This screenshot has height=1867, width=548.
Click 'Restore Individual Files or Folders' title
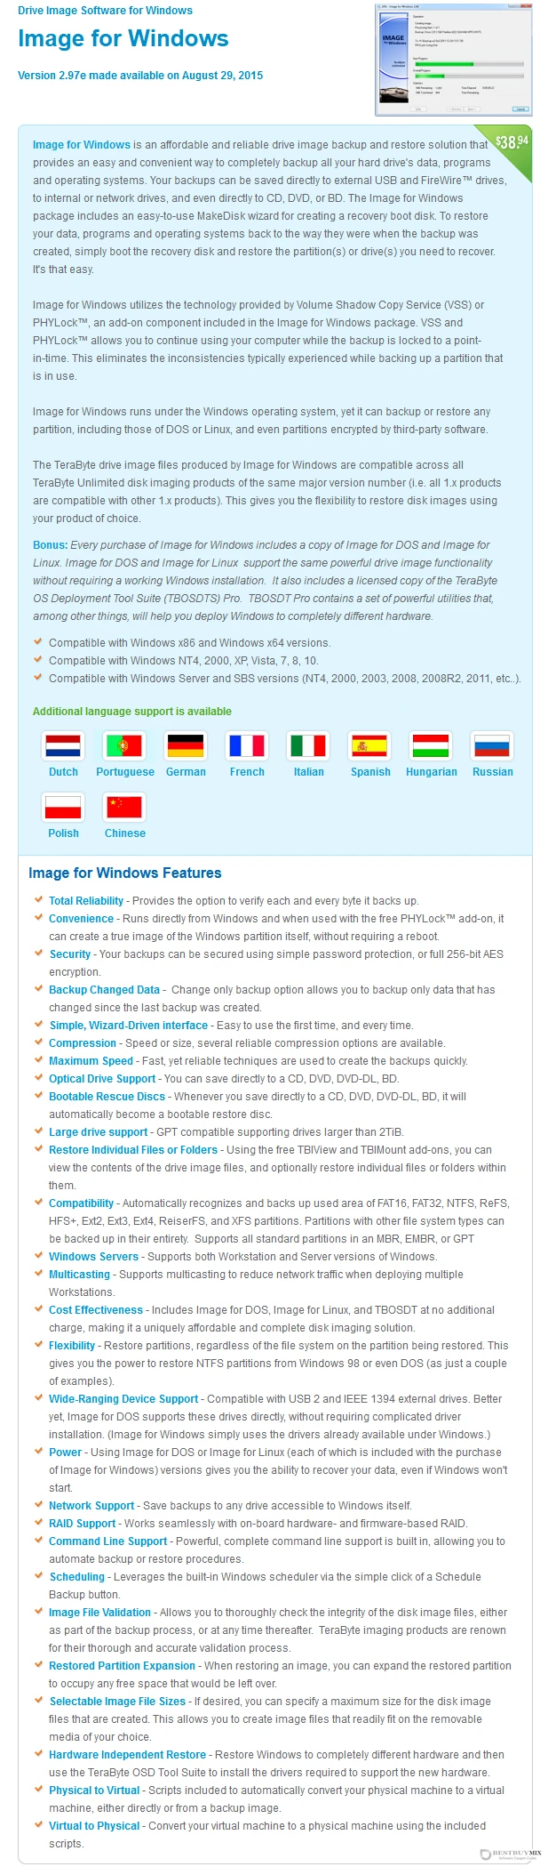point(133,1150)
